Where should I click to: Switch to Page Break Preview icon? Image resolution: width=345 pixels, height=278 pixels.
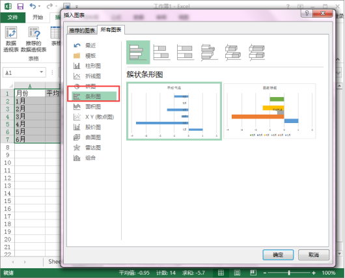point(253,273)
